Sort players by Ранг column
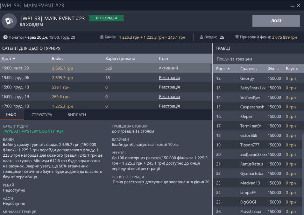 (223, 68)
